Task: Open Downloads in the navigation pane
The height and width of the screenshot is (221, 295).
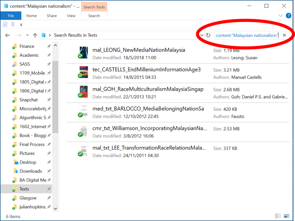Action: [31, 171]
